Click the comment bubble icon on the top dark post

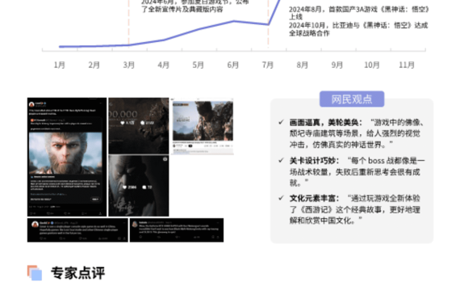142,123
